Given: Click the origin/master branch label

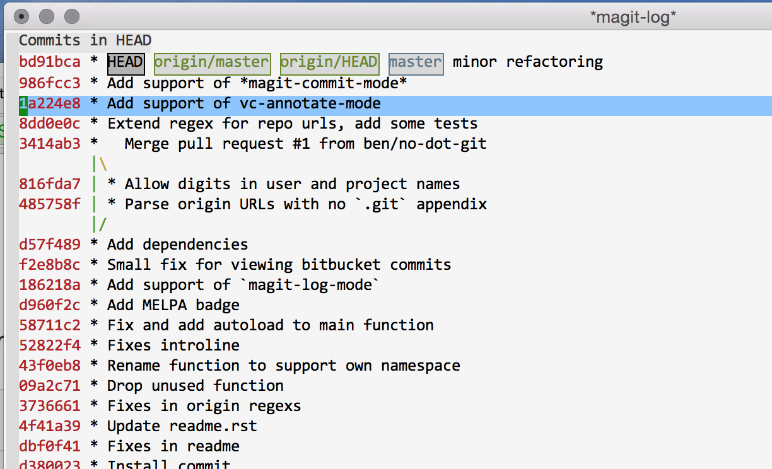Looking at the screenshot, I should 212,62.
